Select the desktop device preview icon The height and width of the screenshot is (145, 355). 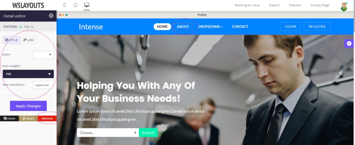[x=87, y=5]
